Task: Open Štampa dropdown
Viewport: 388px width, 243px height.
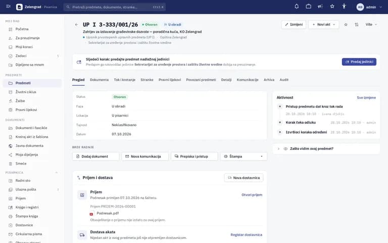Action: coord(244,156)
